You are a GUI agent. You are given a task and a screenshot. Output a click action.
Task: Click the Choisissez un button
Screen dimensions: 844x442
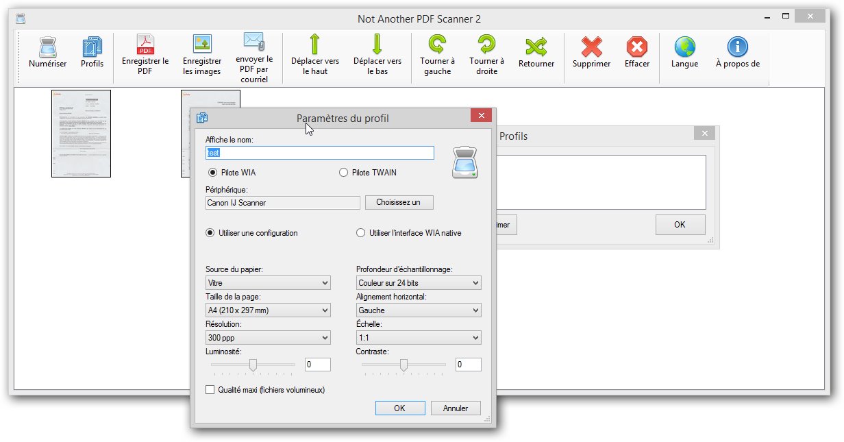tap(399, 203)
